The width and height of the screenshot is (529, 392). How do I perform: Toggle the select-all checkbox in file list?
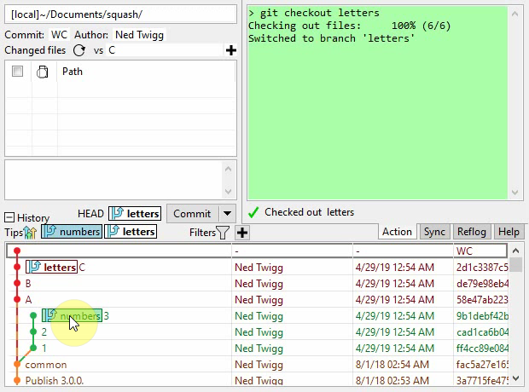(x=17, y=72)
